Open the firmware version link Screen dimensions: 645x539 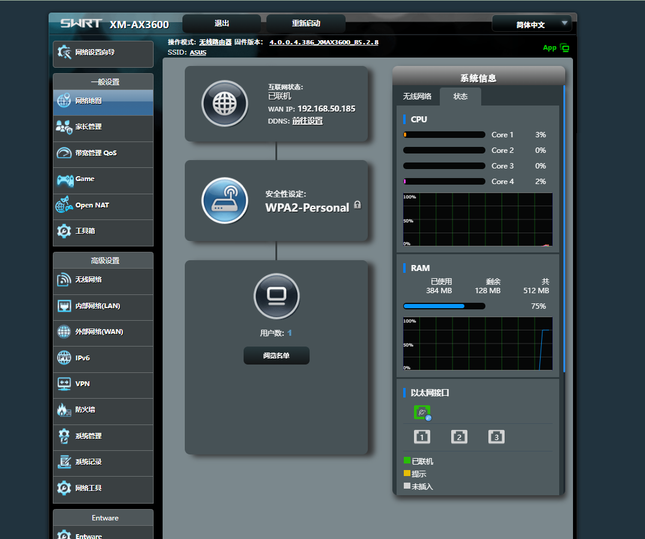pyautogui.click(x=324, y=43)
